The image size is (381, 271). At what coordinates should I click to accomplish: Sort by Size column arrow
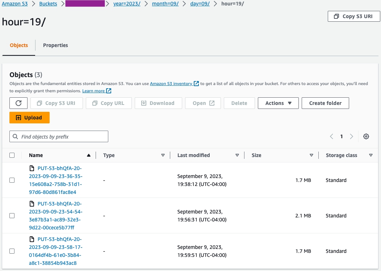coord(311,156)
